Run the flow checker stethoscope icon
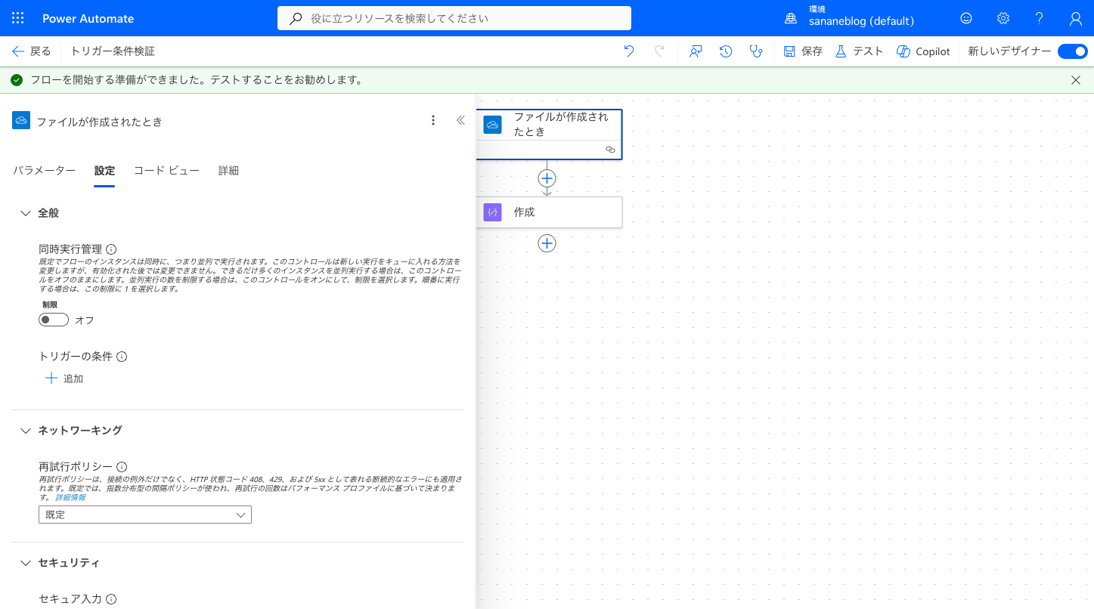The width and height of the screenshot is (1094, 609). (x=755, y=51)
